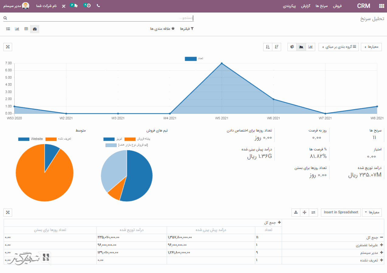The image size is (387, 273).
Task: Switch graph to pie chart mode
Action: [x=292, y=47]
